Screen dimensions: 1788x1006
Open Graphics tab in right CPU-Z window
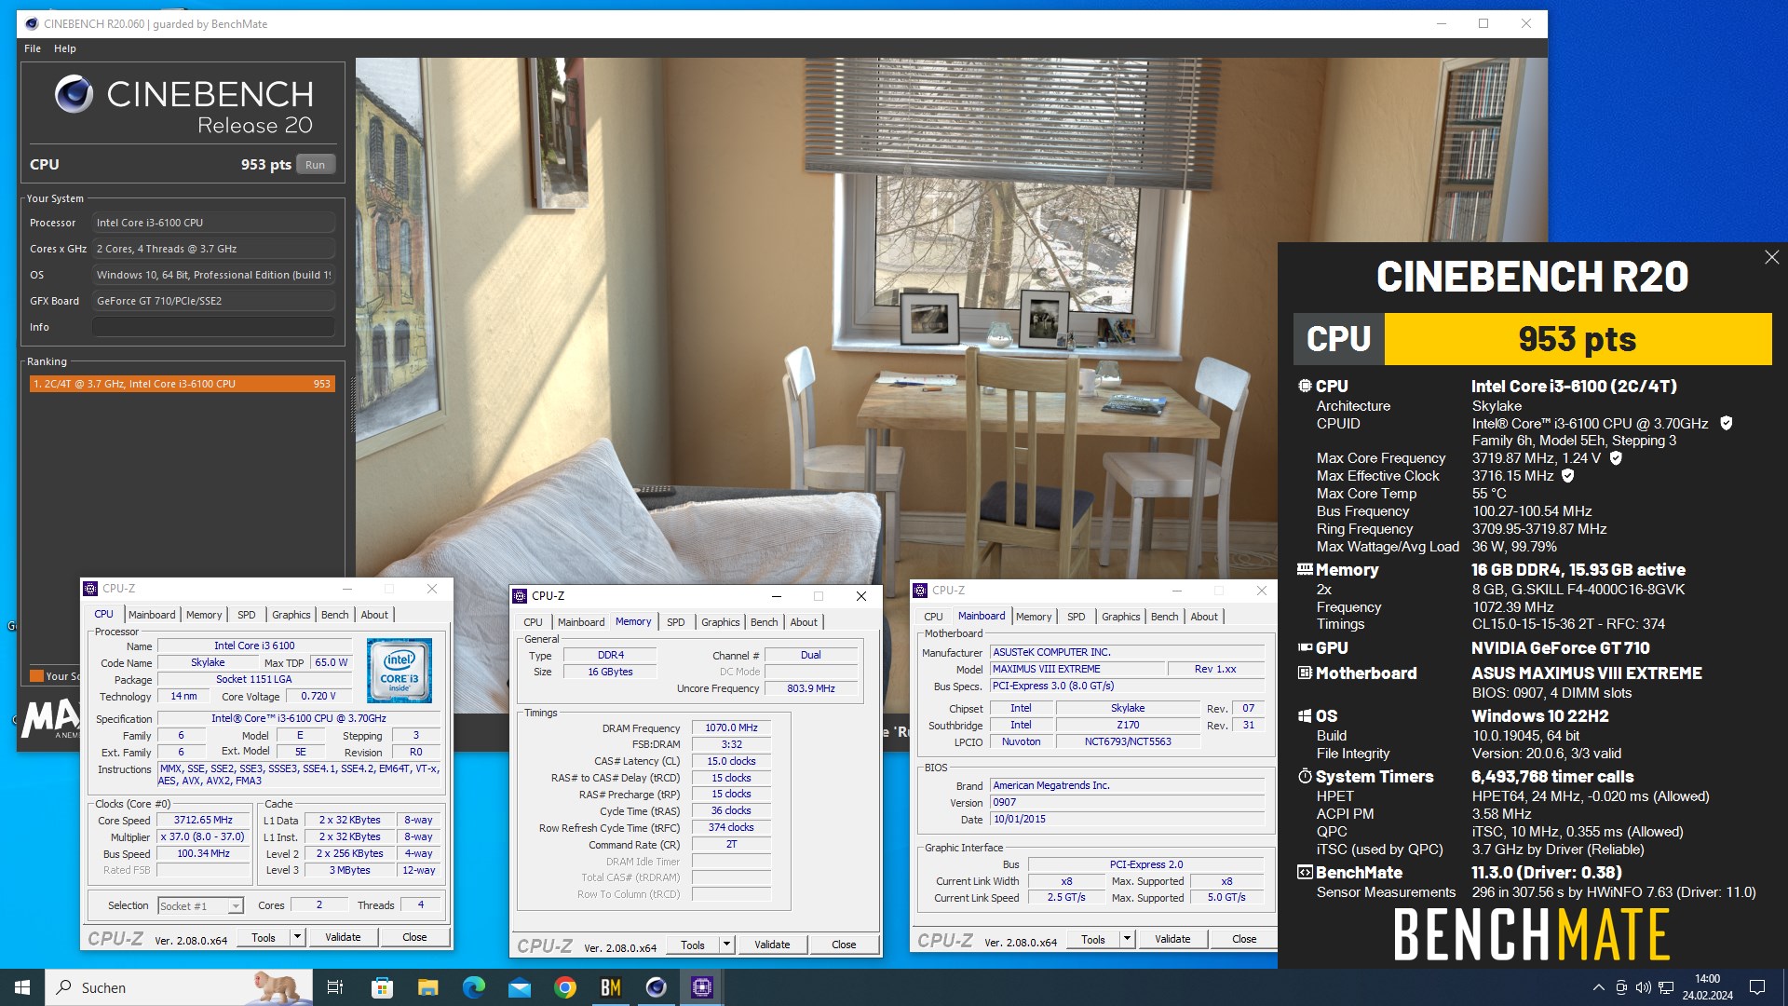click(x=1121, y=617)
